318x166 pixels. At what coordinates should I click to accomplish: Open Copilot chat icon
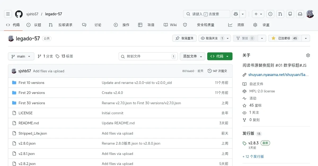point(236,14)
